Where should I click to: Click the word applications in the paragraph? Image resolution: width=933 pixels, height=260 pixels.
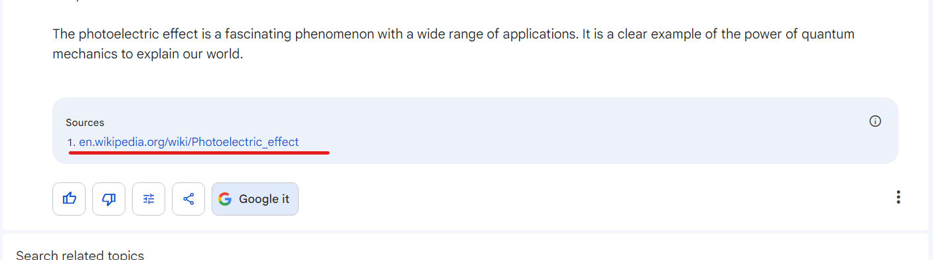[539, 34]
